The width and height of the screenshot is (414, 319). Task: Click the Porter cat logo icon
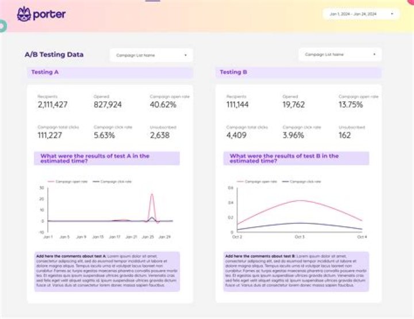24,14
